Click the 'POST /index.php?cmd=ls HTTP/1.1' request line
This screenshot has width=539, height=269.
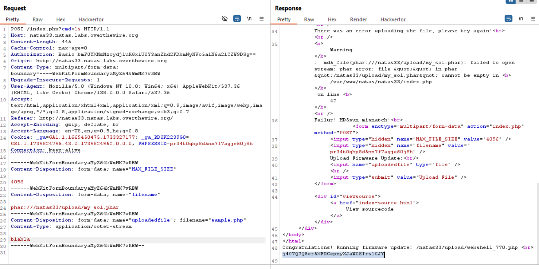click(60, 29)
